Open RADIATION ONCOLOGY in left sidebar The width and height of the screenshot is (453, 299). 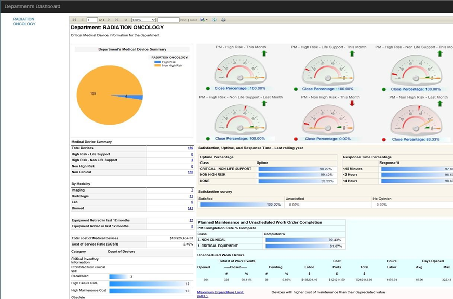click(x=24, y=21)
